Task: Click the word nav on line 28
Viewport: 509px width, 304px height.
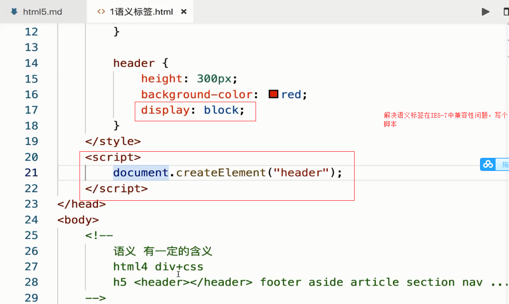Action: click(473, 282)
